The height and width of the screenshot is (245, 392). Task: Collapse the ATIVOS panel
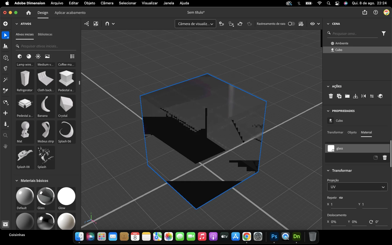17,24
